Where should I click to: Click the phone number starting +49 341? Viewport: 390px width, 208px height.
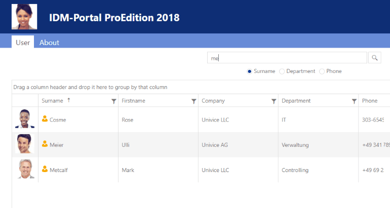(376, 145)
